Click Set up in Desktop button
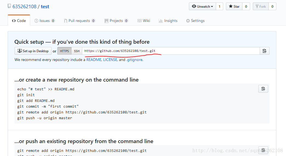Image resolution: width=286 pixels, height=156 pixels. [33, 51]
